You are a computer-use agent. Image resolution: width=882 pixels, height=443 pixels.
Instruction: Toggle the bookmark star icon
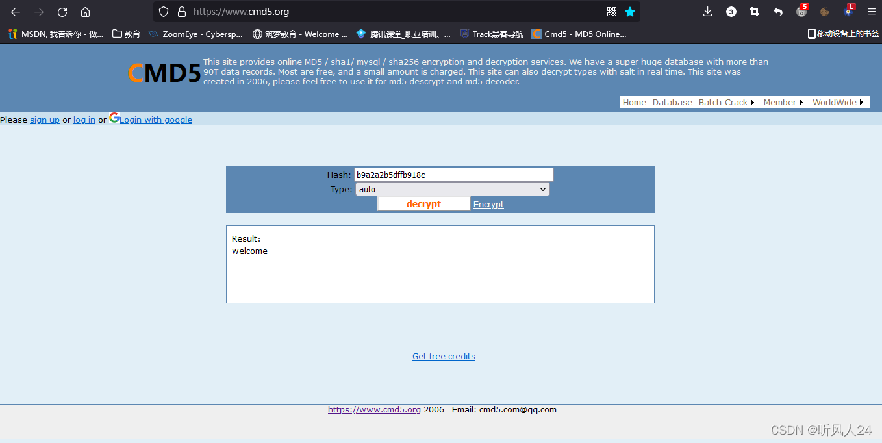pos(630,12)
